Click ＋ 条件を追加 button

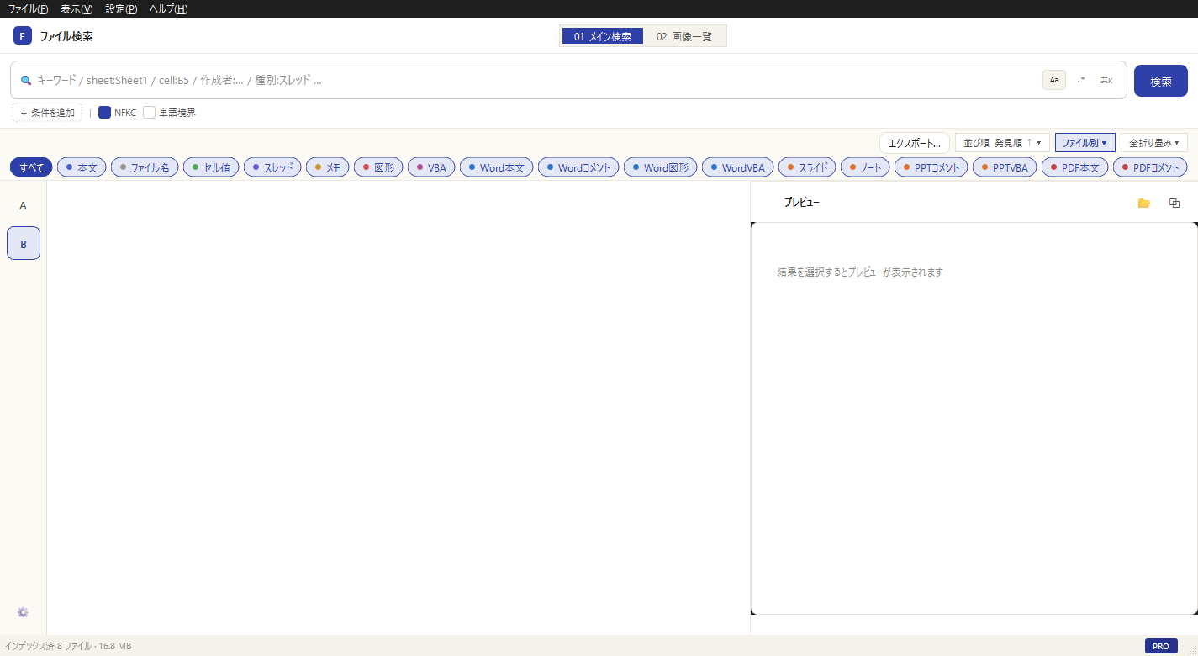[47, 112]
